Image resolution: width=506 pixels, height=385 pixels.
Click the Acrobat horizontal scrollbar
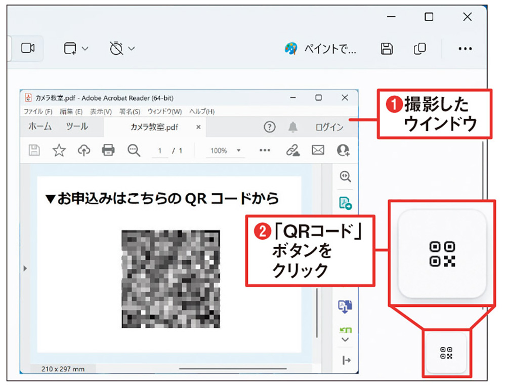[x=233, y=368]
